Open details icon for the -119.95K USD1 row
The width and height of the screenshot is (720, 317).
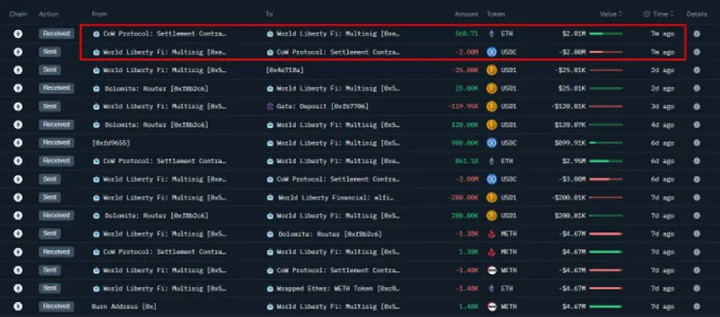(697, 106)
